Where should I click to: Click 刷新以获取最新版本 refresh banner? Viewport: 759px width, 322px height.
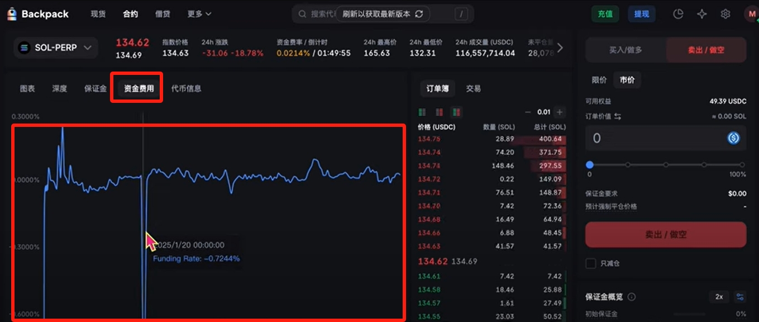(x=383, y=14)
